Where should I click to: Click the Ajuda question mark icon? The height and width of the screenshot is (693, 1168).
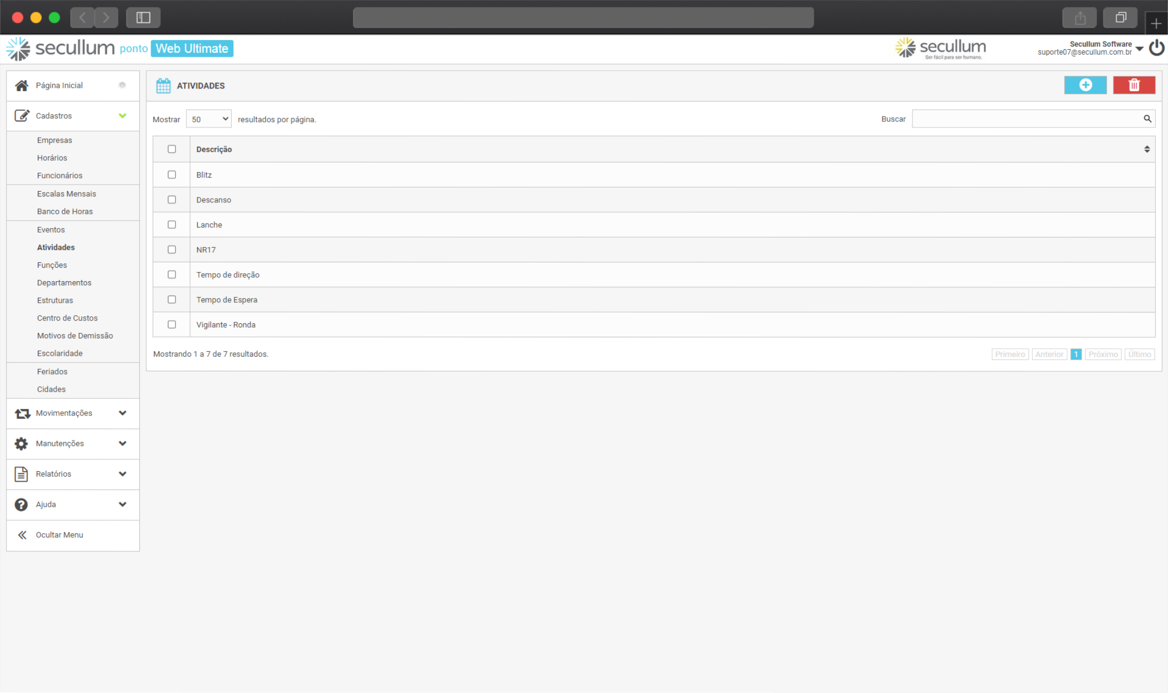(x=21, y=504)
